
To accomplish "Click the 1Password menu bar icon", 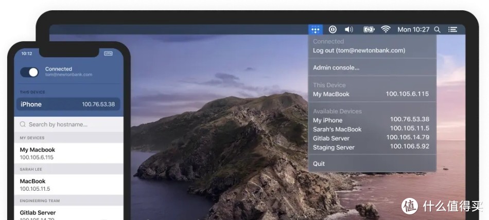I will click(333, 30).
